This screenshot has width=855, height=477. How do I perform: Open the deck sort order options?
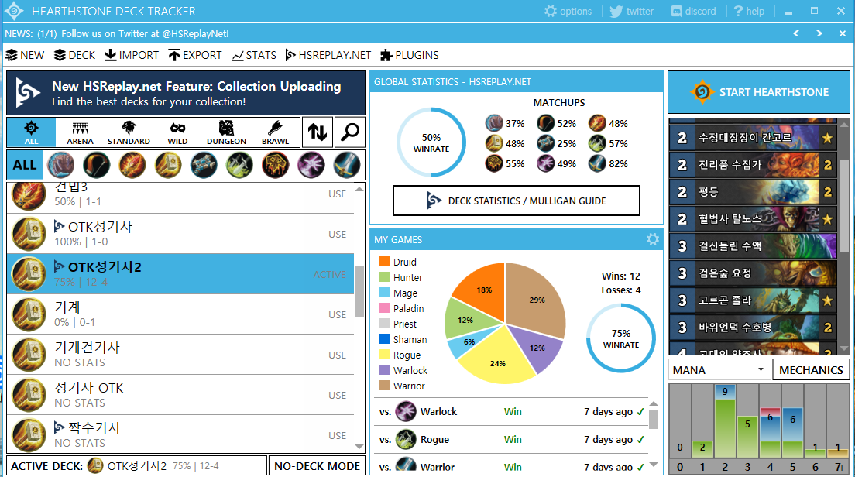318,132
